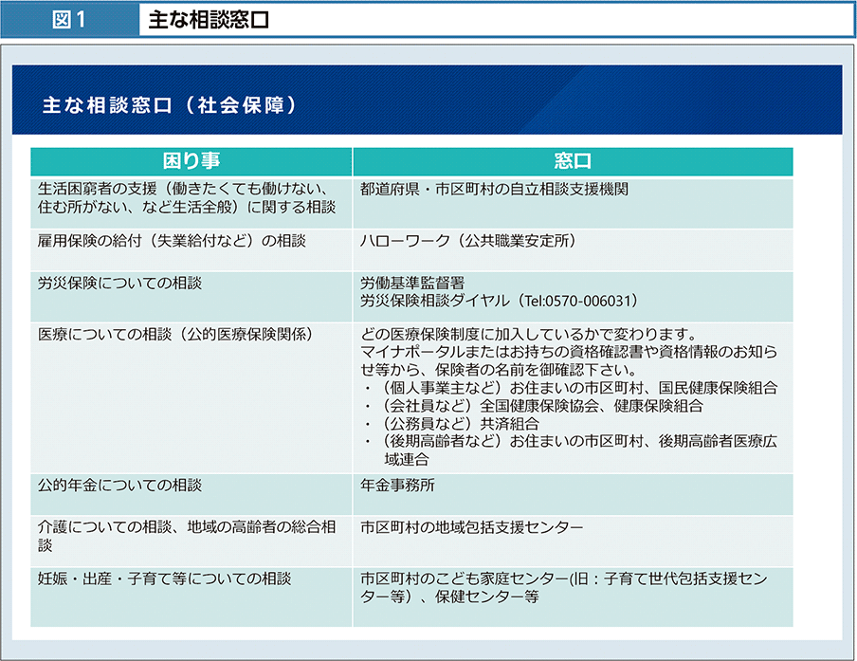Click the line 'どの医療保険制度に加入しているかで変わります。'
Screen dimensions: 857x661
(x=529, y=334)
